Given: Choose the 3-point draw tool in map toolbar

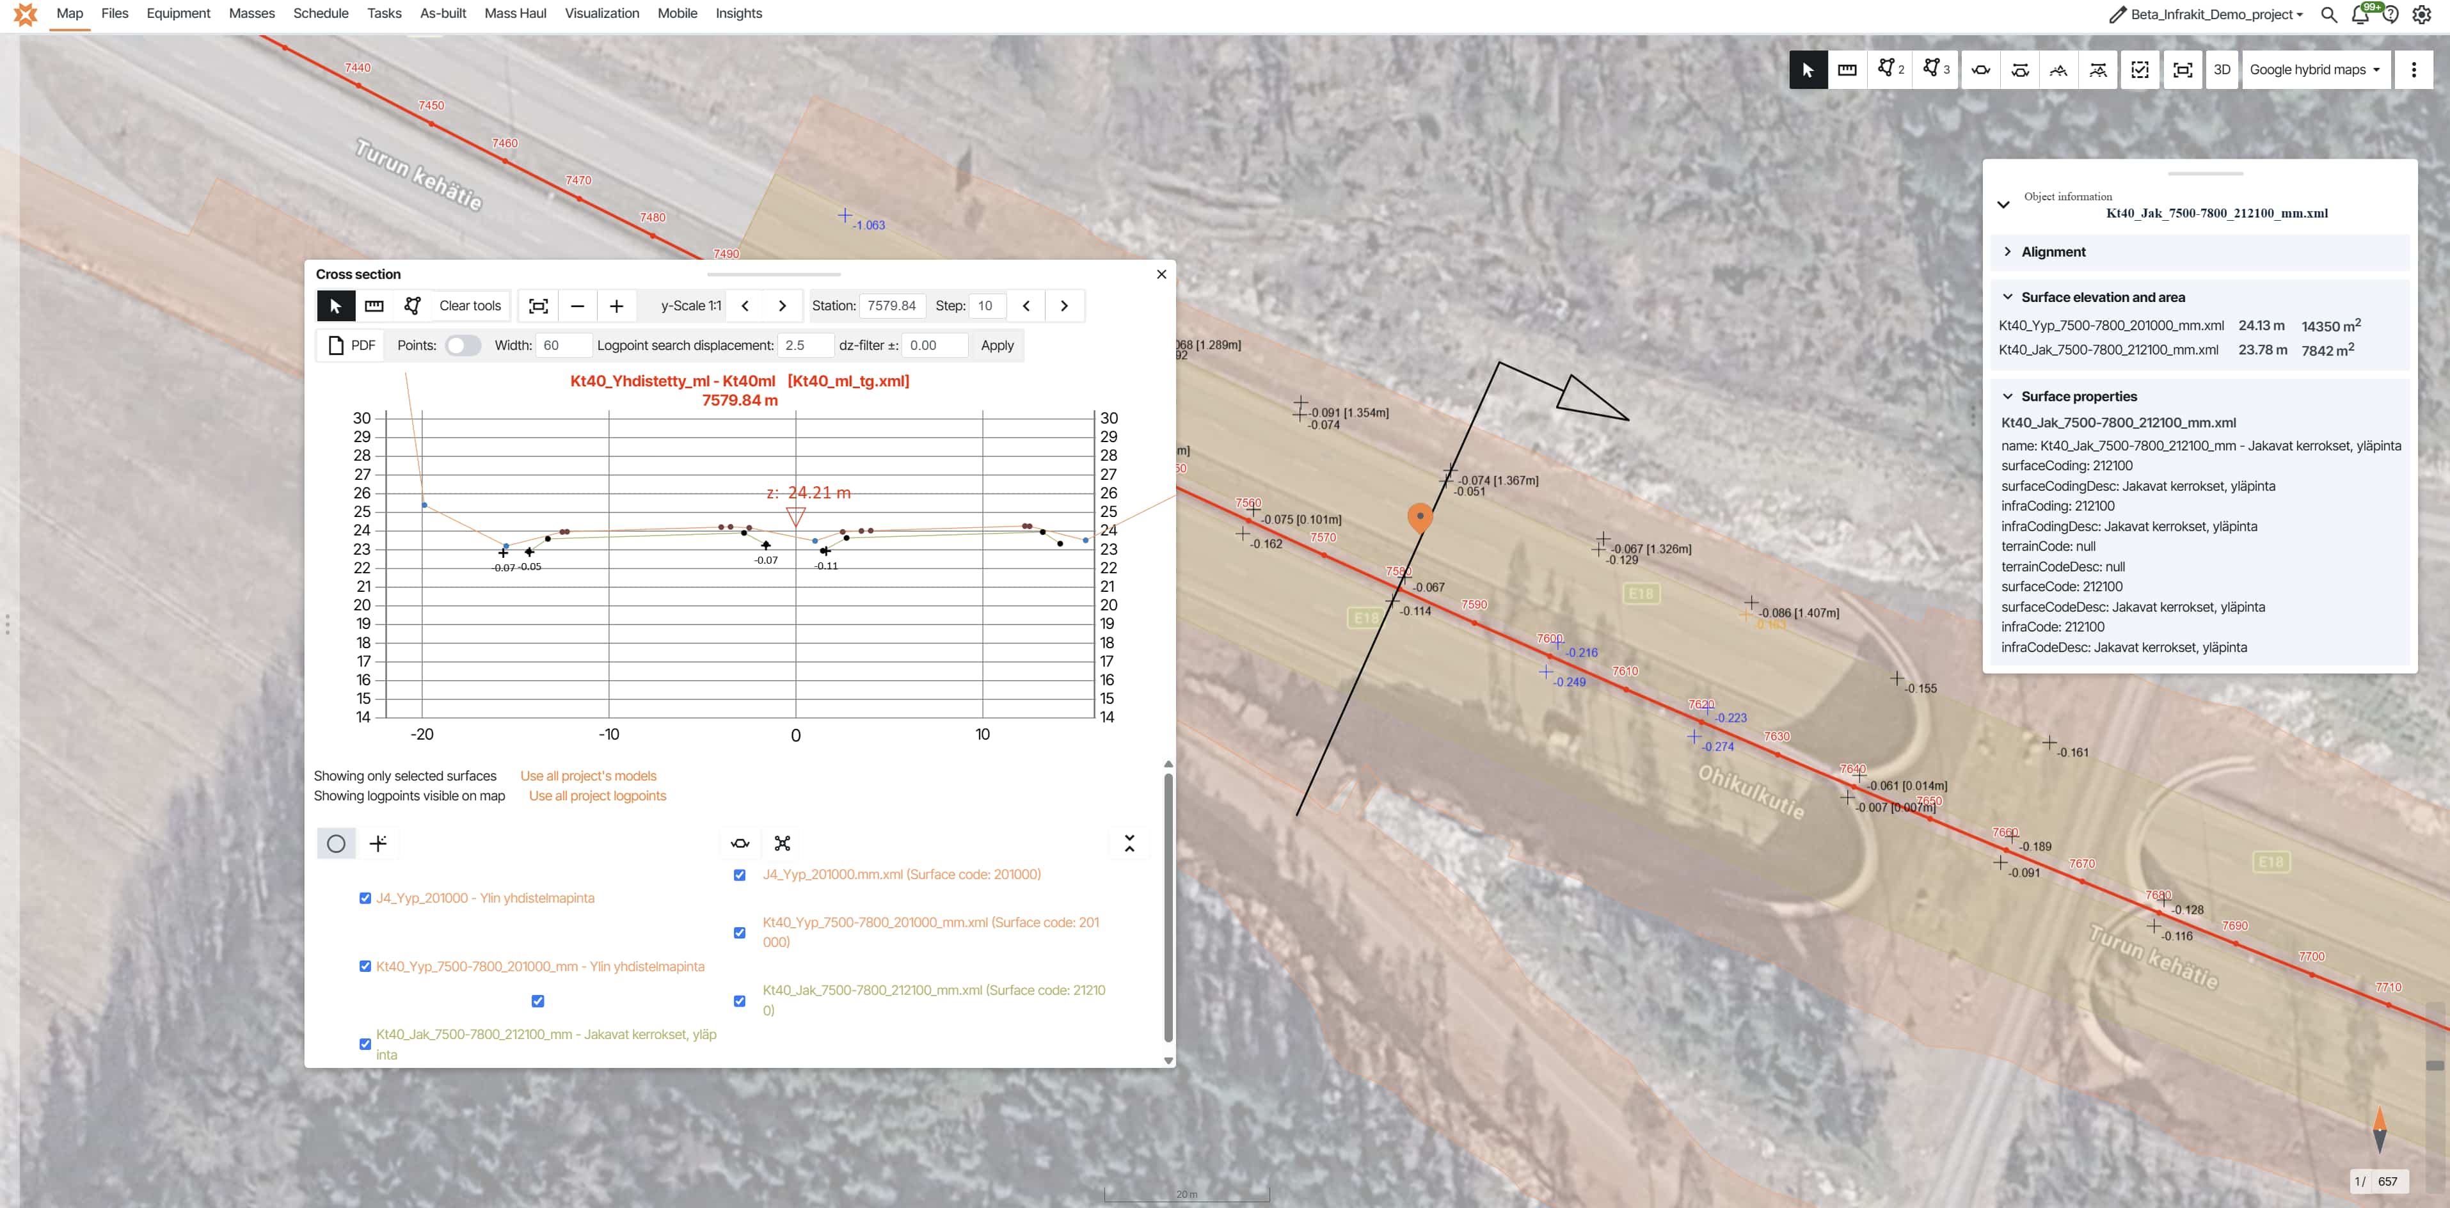Looking at the screenshot, I should point(1936,70).
